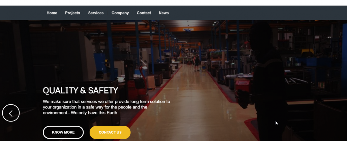Click the paragraph about long term solution
Screen dimensions: 347x141
tap(106, 107)
